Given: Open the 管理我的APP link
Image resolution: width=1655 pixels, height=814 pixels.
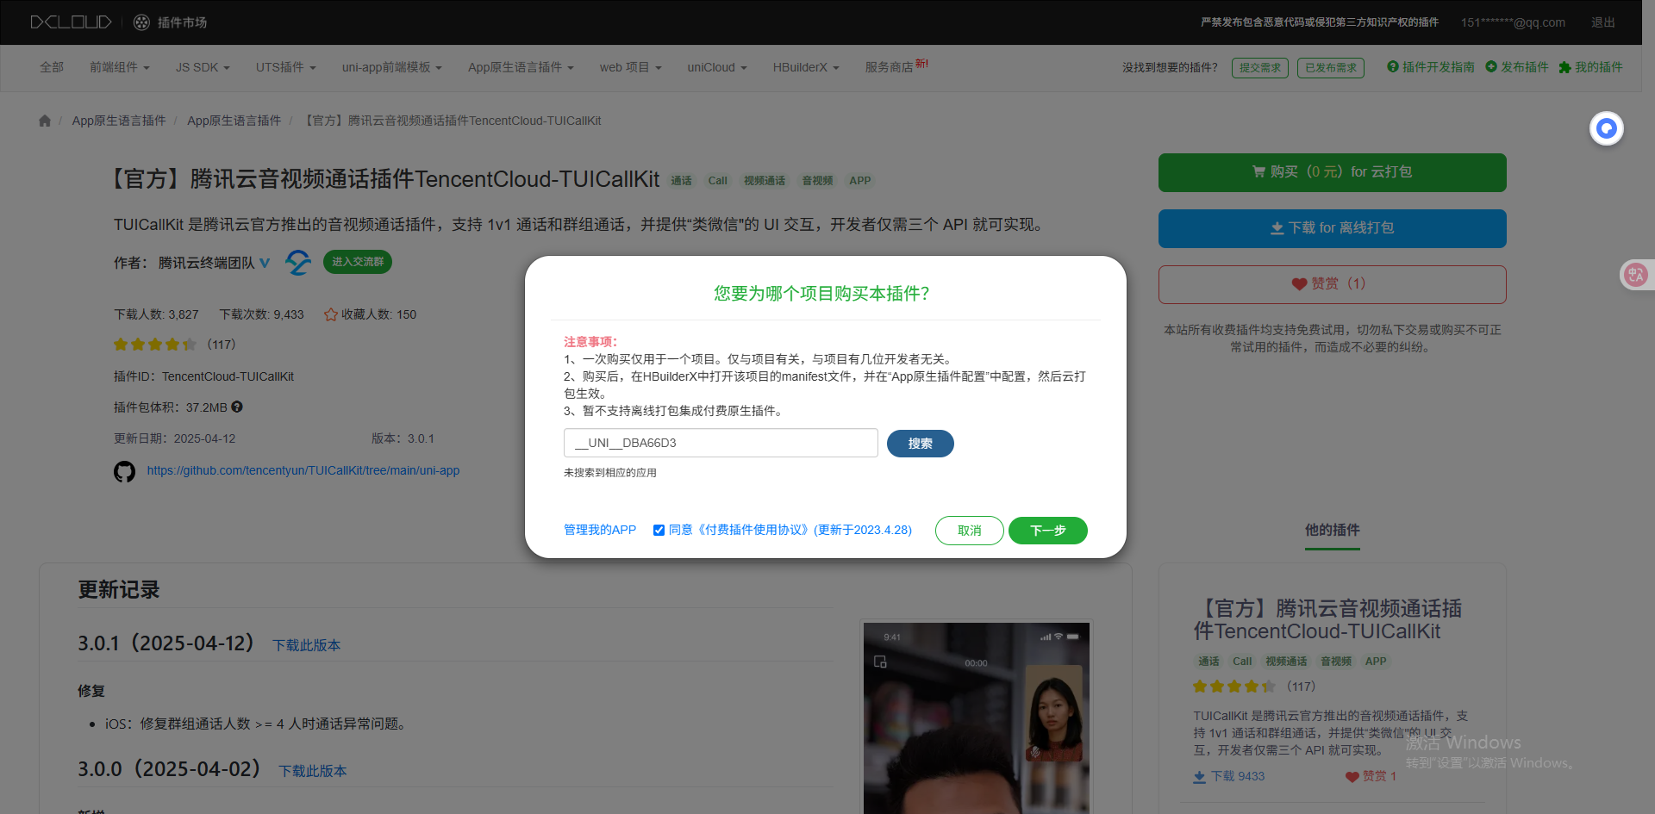Looking at the screenshot, I should (x=599, y=530).
